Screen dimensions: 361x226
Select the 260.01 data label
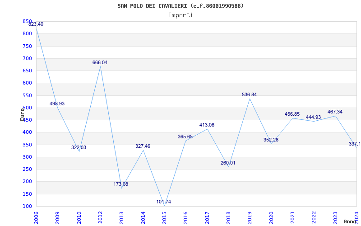click(x=228, y=163)
